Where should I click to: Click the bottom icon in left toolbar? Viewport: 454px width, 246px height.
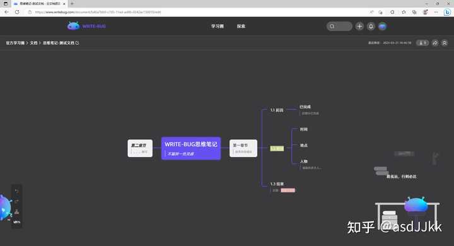click(17, 222)
